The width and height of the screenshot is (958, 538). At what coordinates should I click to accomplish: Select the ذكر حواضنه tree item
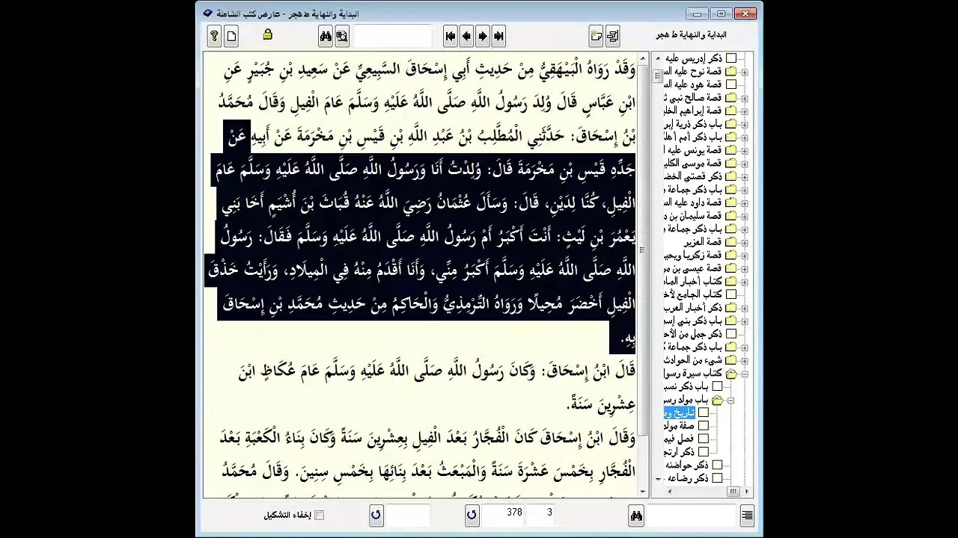tap(686, 465)
